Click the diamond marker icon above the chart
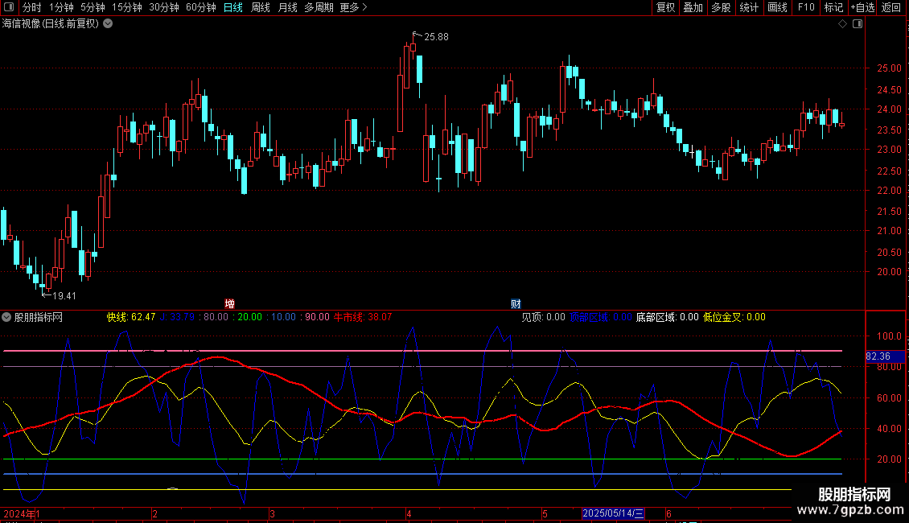Viewport: 909px width, 523px height. click(x=843, y=24)
